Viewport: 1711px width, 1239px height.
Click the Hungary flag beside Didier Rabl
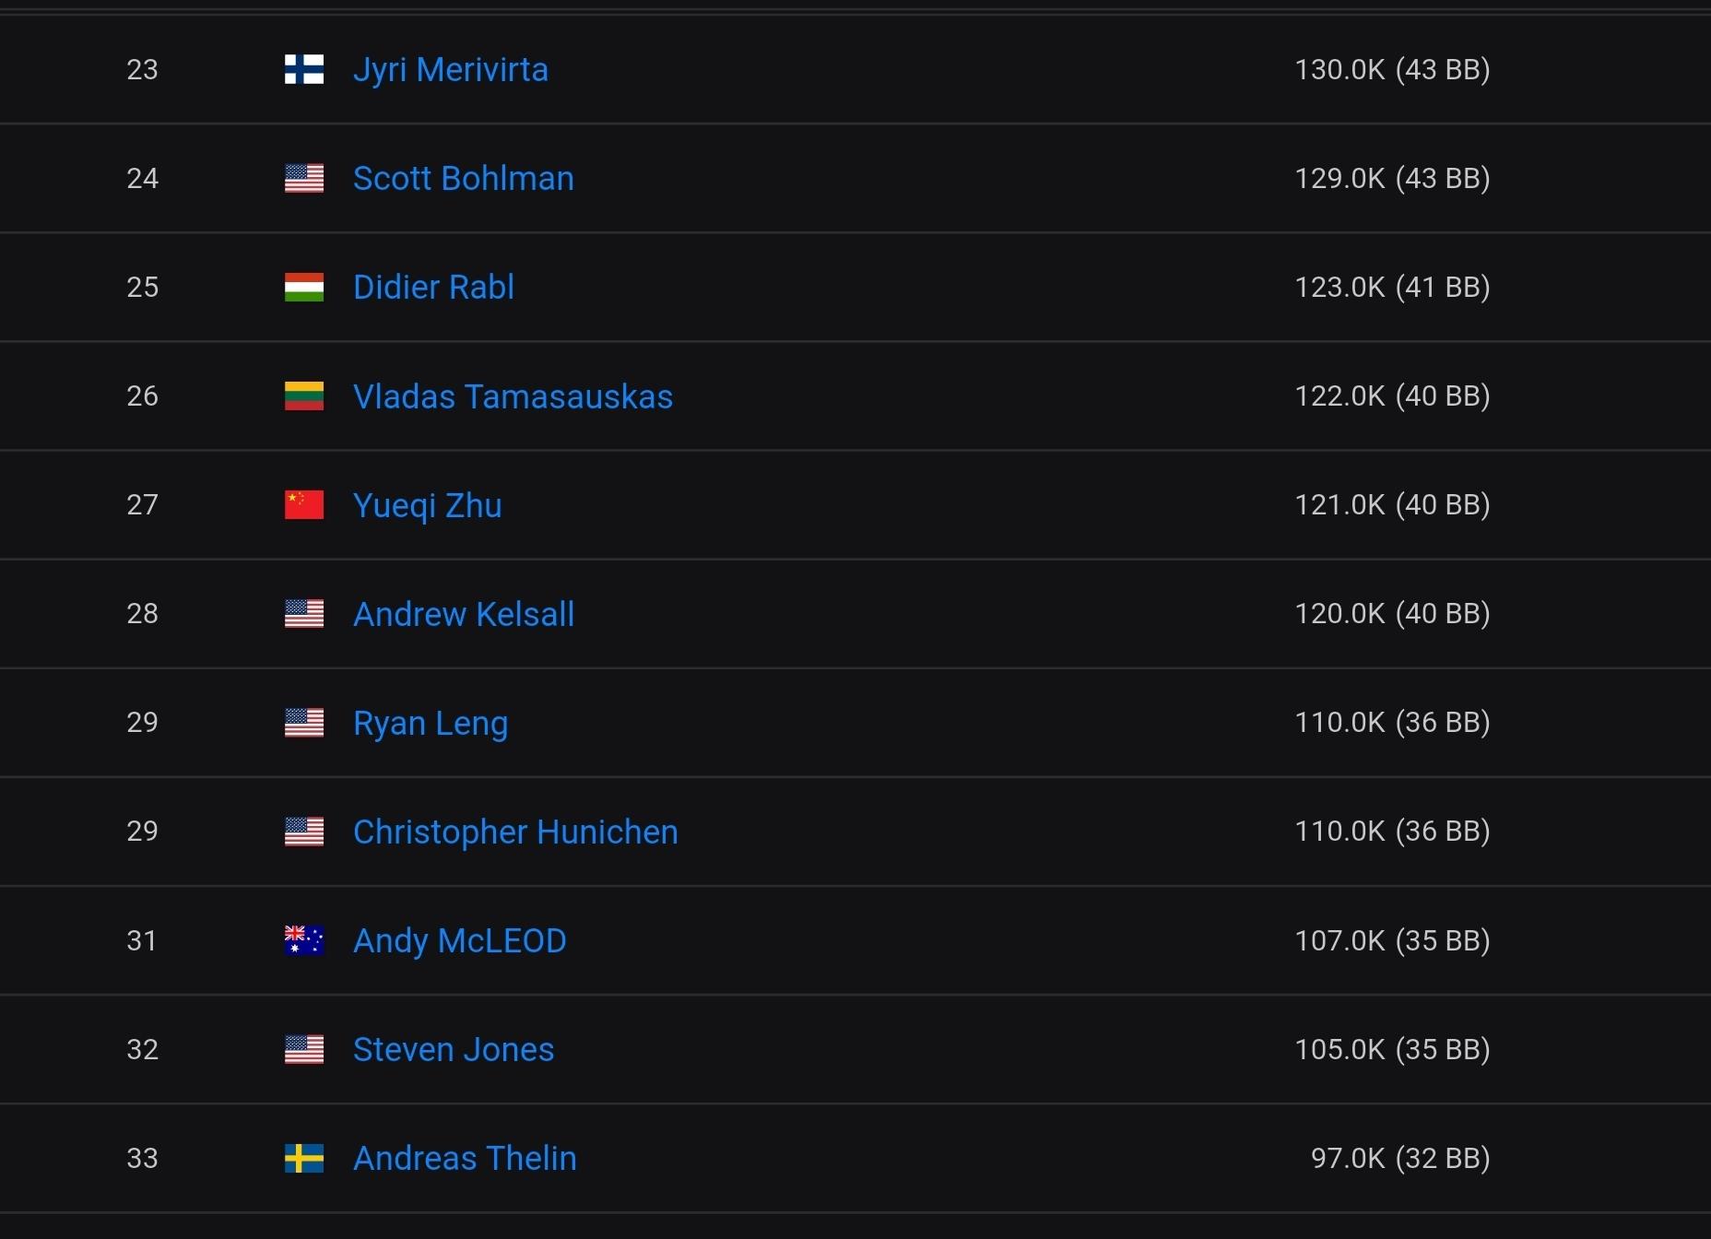click(303, 287)
